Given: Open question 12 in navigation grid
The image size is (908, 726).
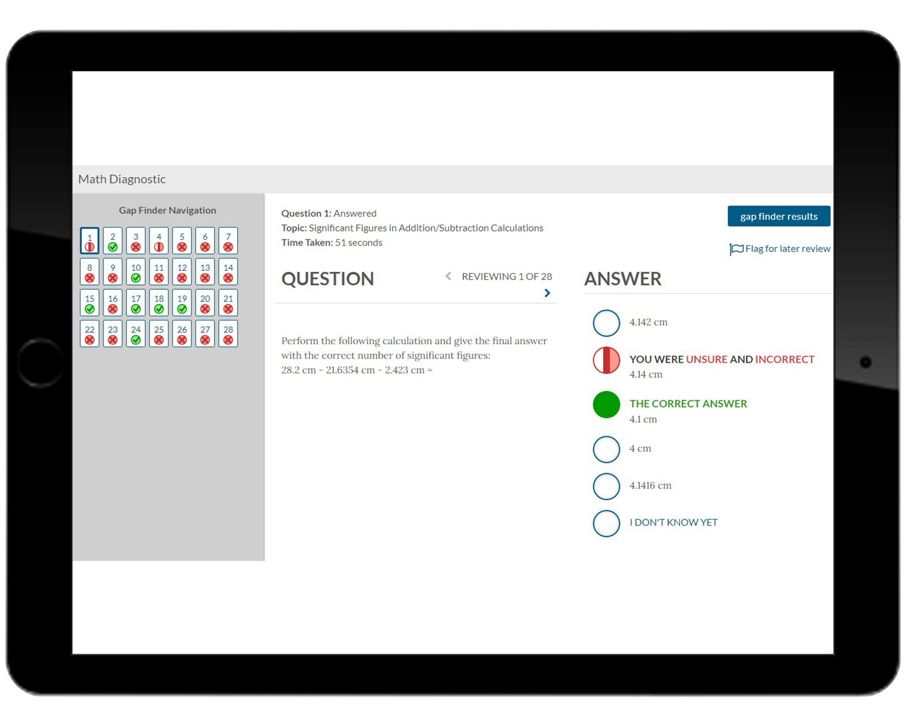Looking at the screenshot, I should click(182, 272).
